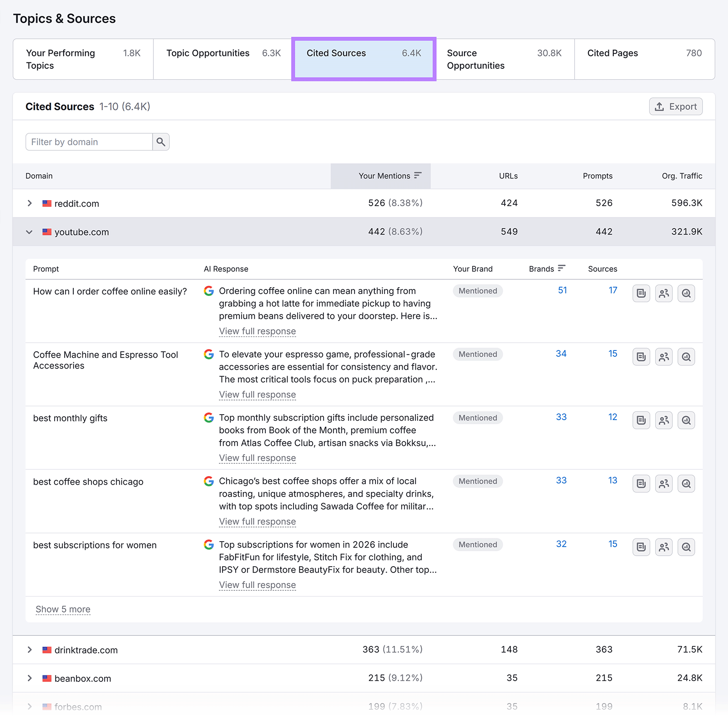
Task: Click the Domain column header
Action: tap(39, 176)
